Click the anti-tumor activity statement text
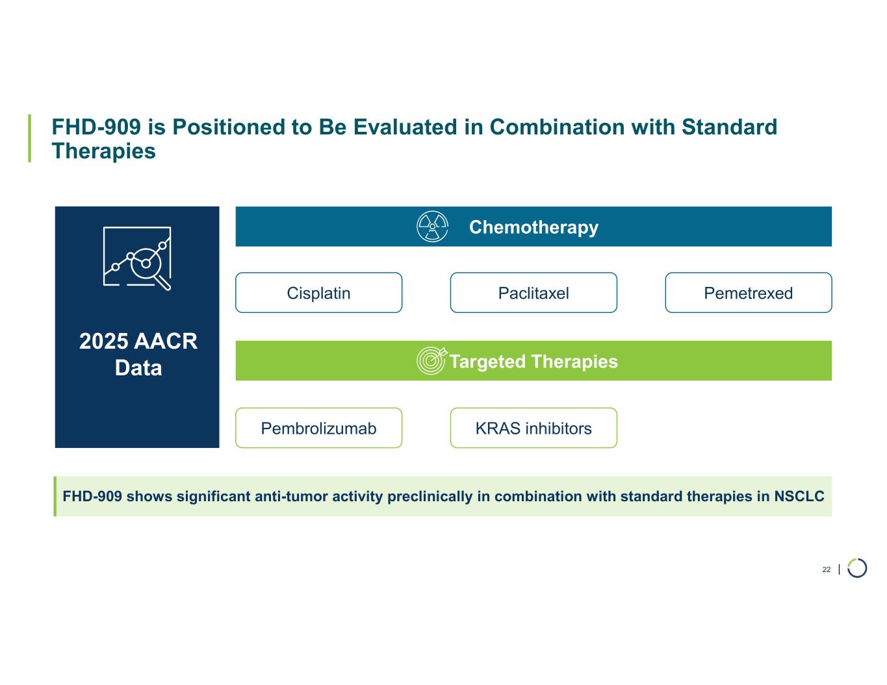887x685 pixels. [x=443, y=497]
